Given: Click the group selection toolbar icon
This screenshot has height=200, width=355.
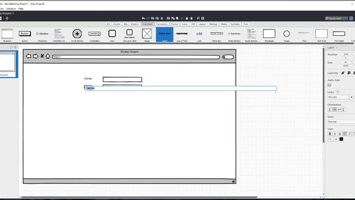Looking at the screenshot, I should pyautogui.click(x=168, y=18).
